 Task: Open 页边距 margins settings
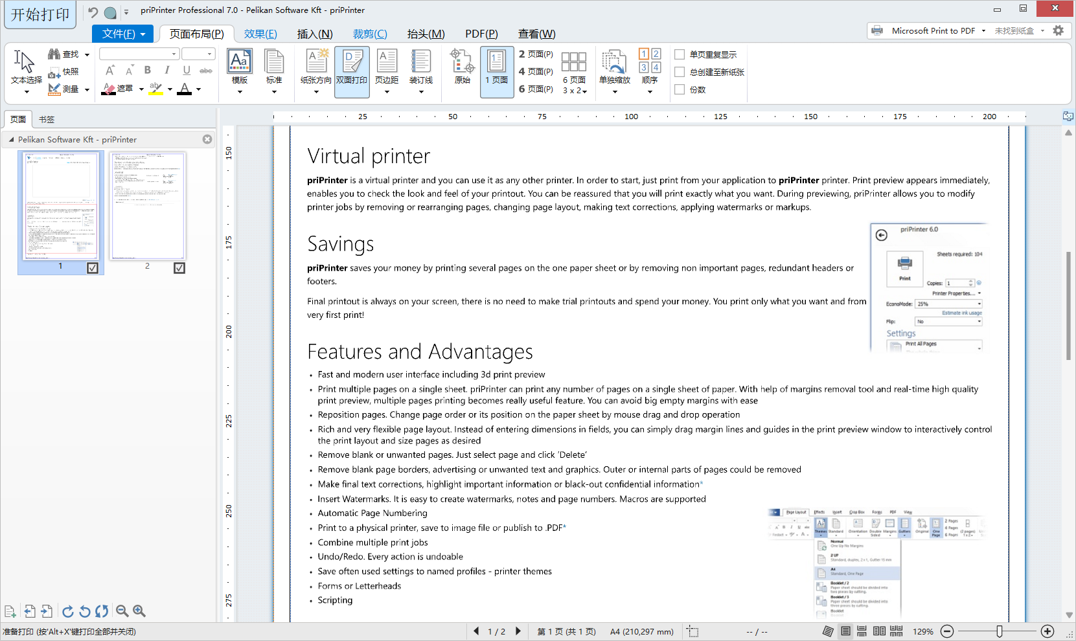click(387, 71)
